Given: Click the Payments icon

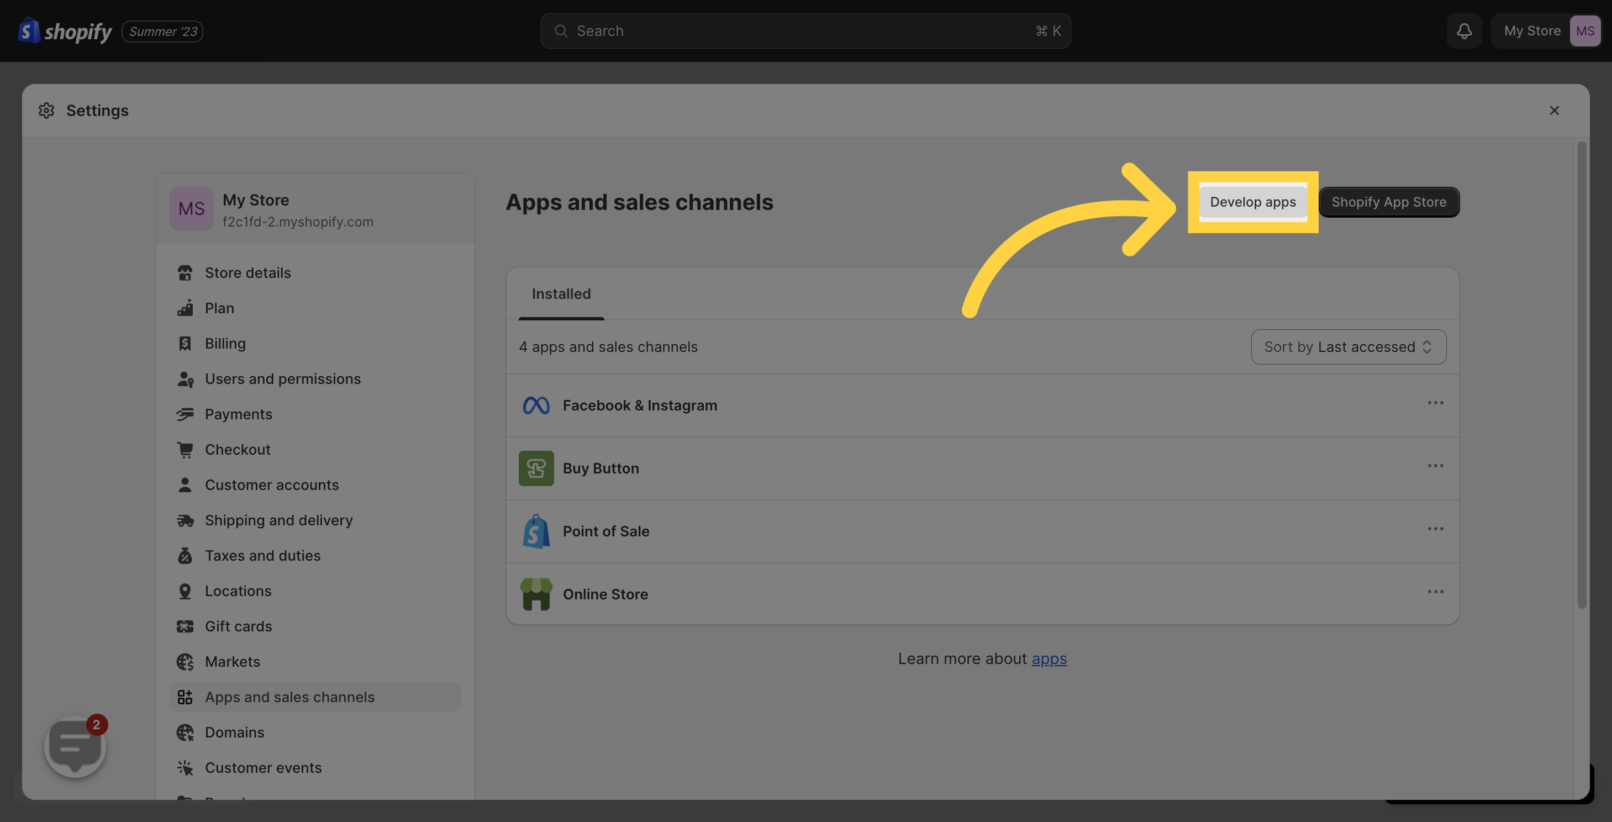Looking at the screenshot, I should pyautogui.click(x=185, y=414).
